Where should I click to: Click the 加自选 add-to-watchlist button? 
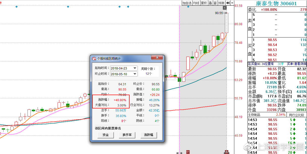[x=187, y=3]
